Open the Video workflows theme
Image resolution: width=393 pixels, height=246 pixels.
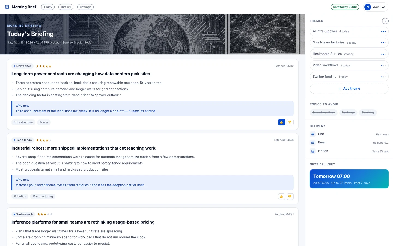coord(349,65)
